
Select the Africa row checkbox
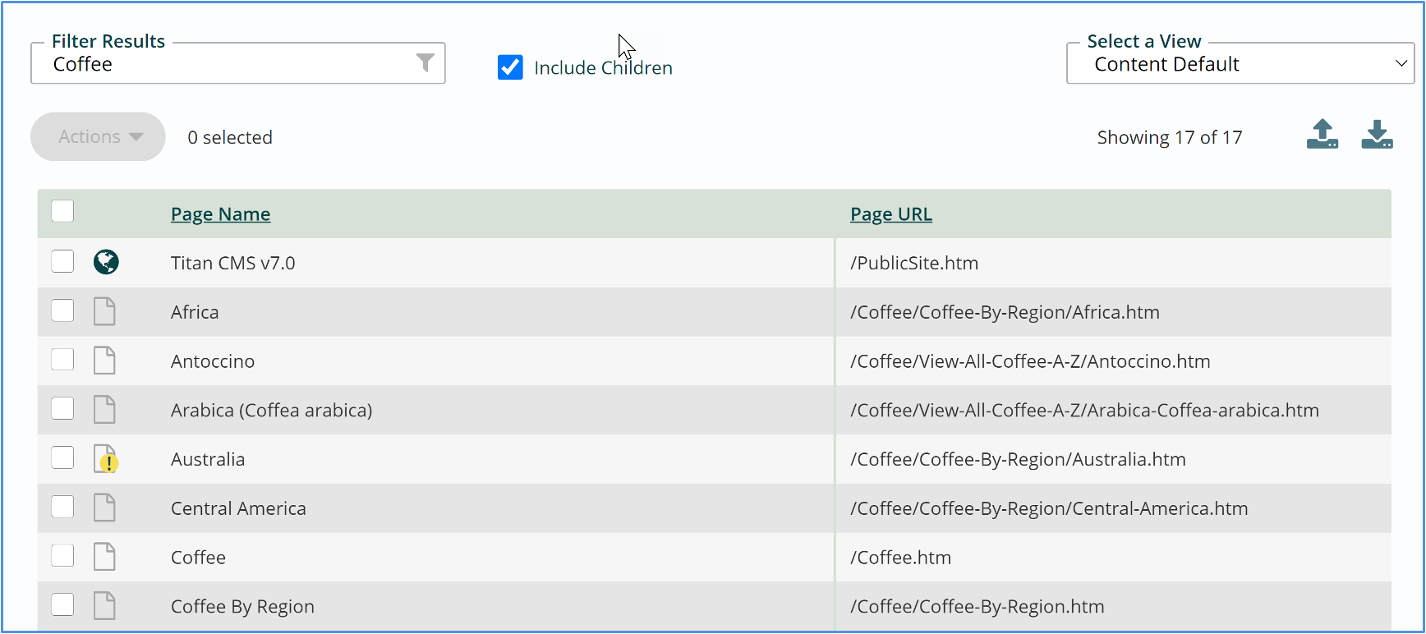point(62,310)
